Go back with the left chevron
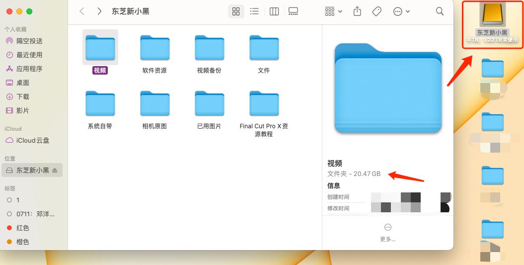Screen dimensions: 524x265 82,11
